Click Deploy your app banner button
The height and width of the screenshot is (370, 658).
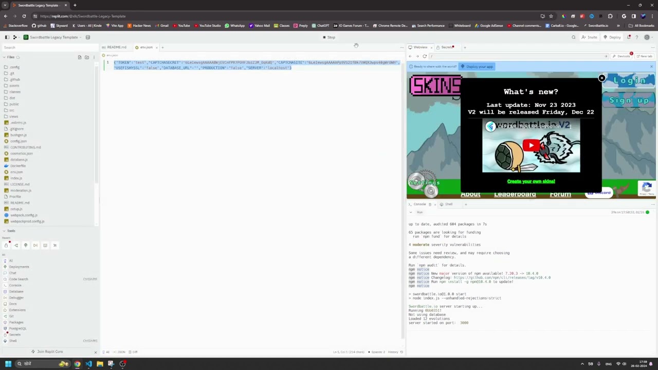(x=477, y=66)
